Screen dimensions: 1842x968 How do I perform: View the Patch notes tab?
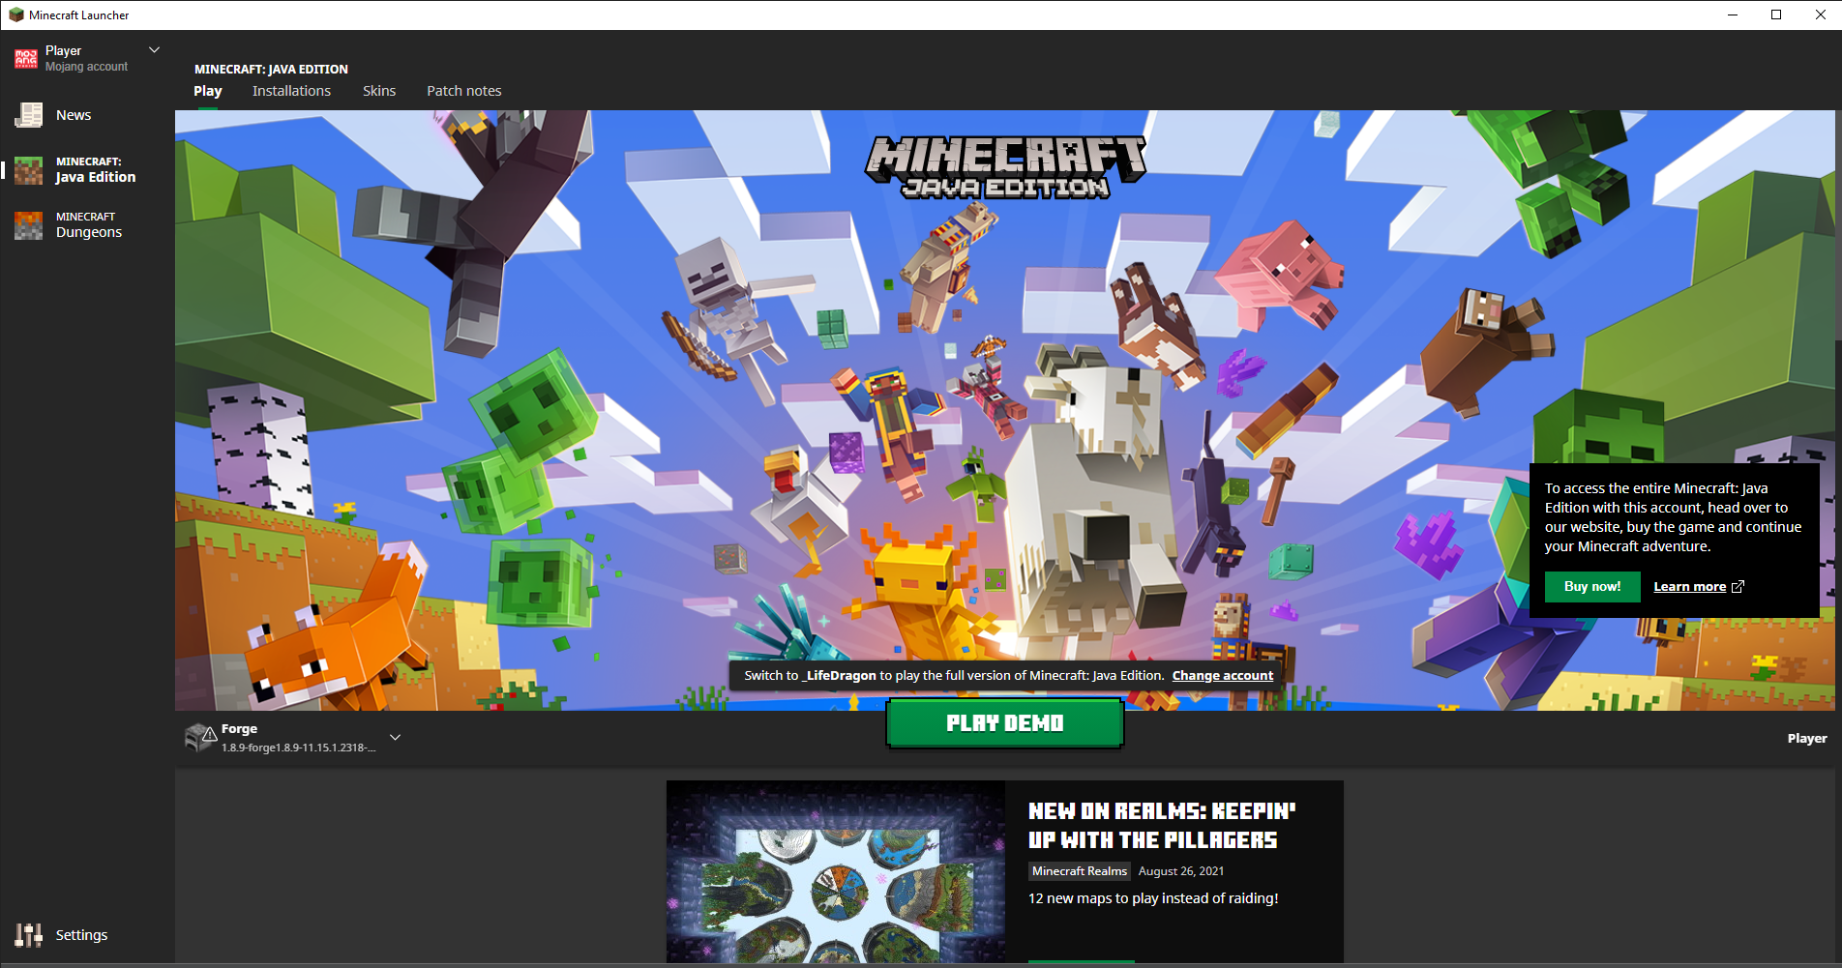[x=464, y=91]
